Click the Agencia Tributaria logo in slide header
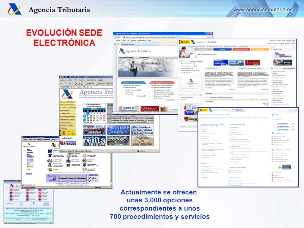This screenshot has width=304, height=228. click(x=15, y=10)
